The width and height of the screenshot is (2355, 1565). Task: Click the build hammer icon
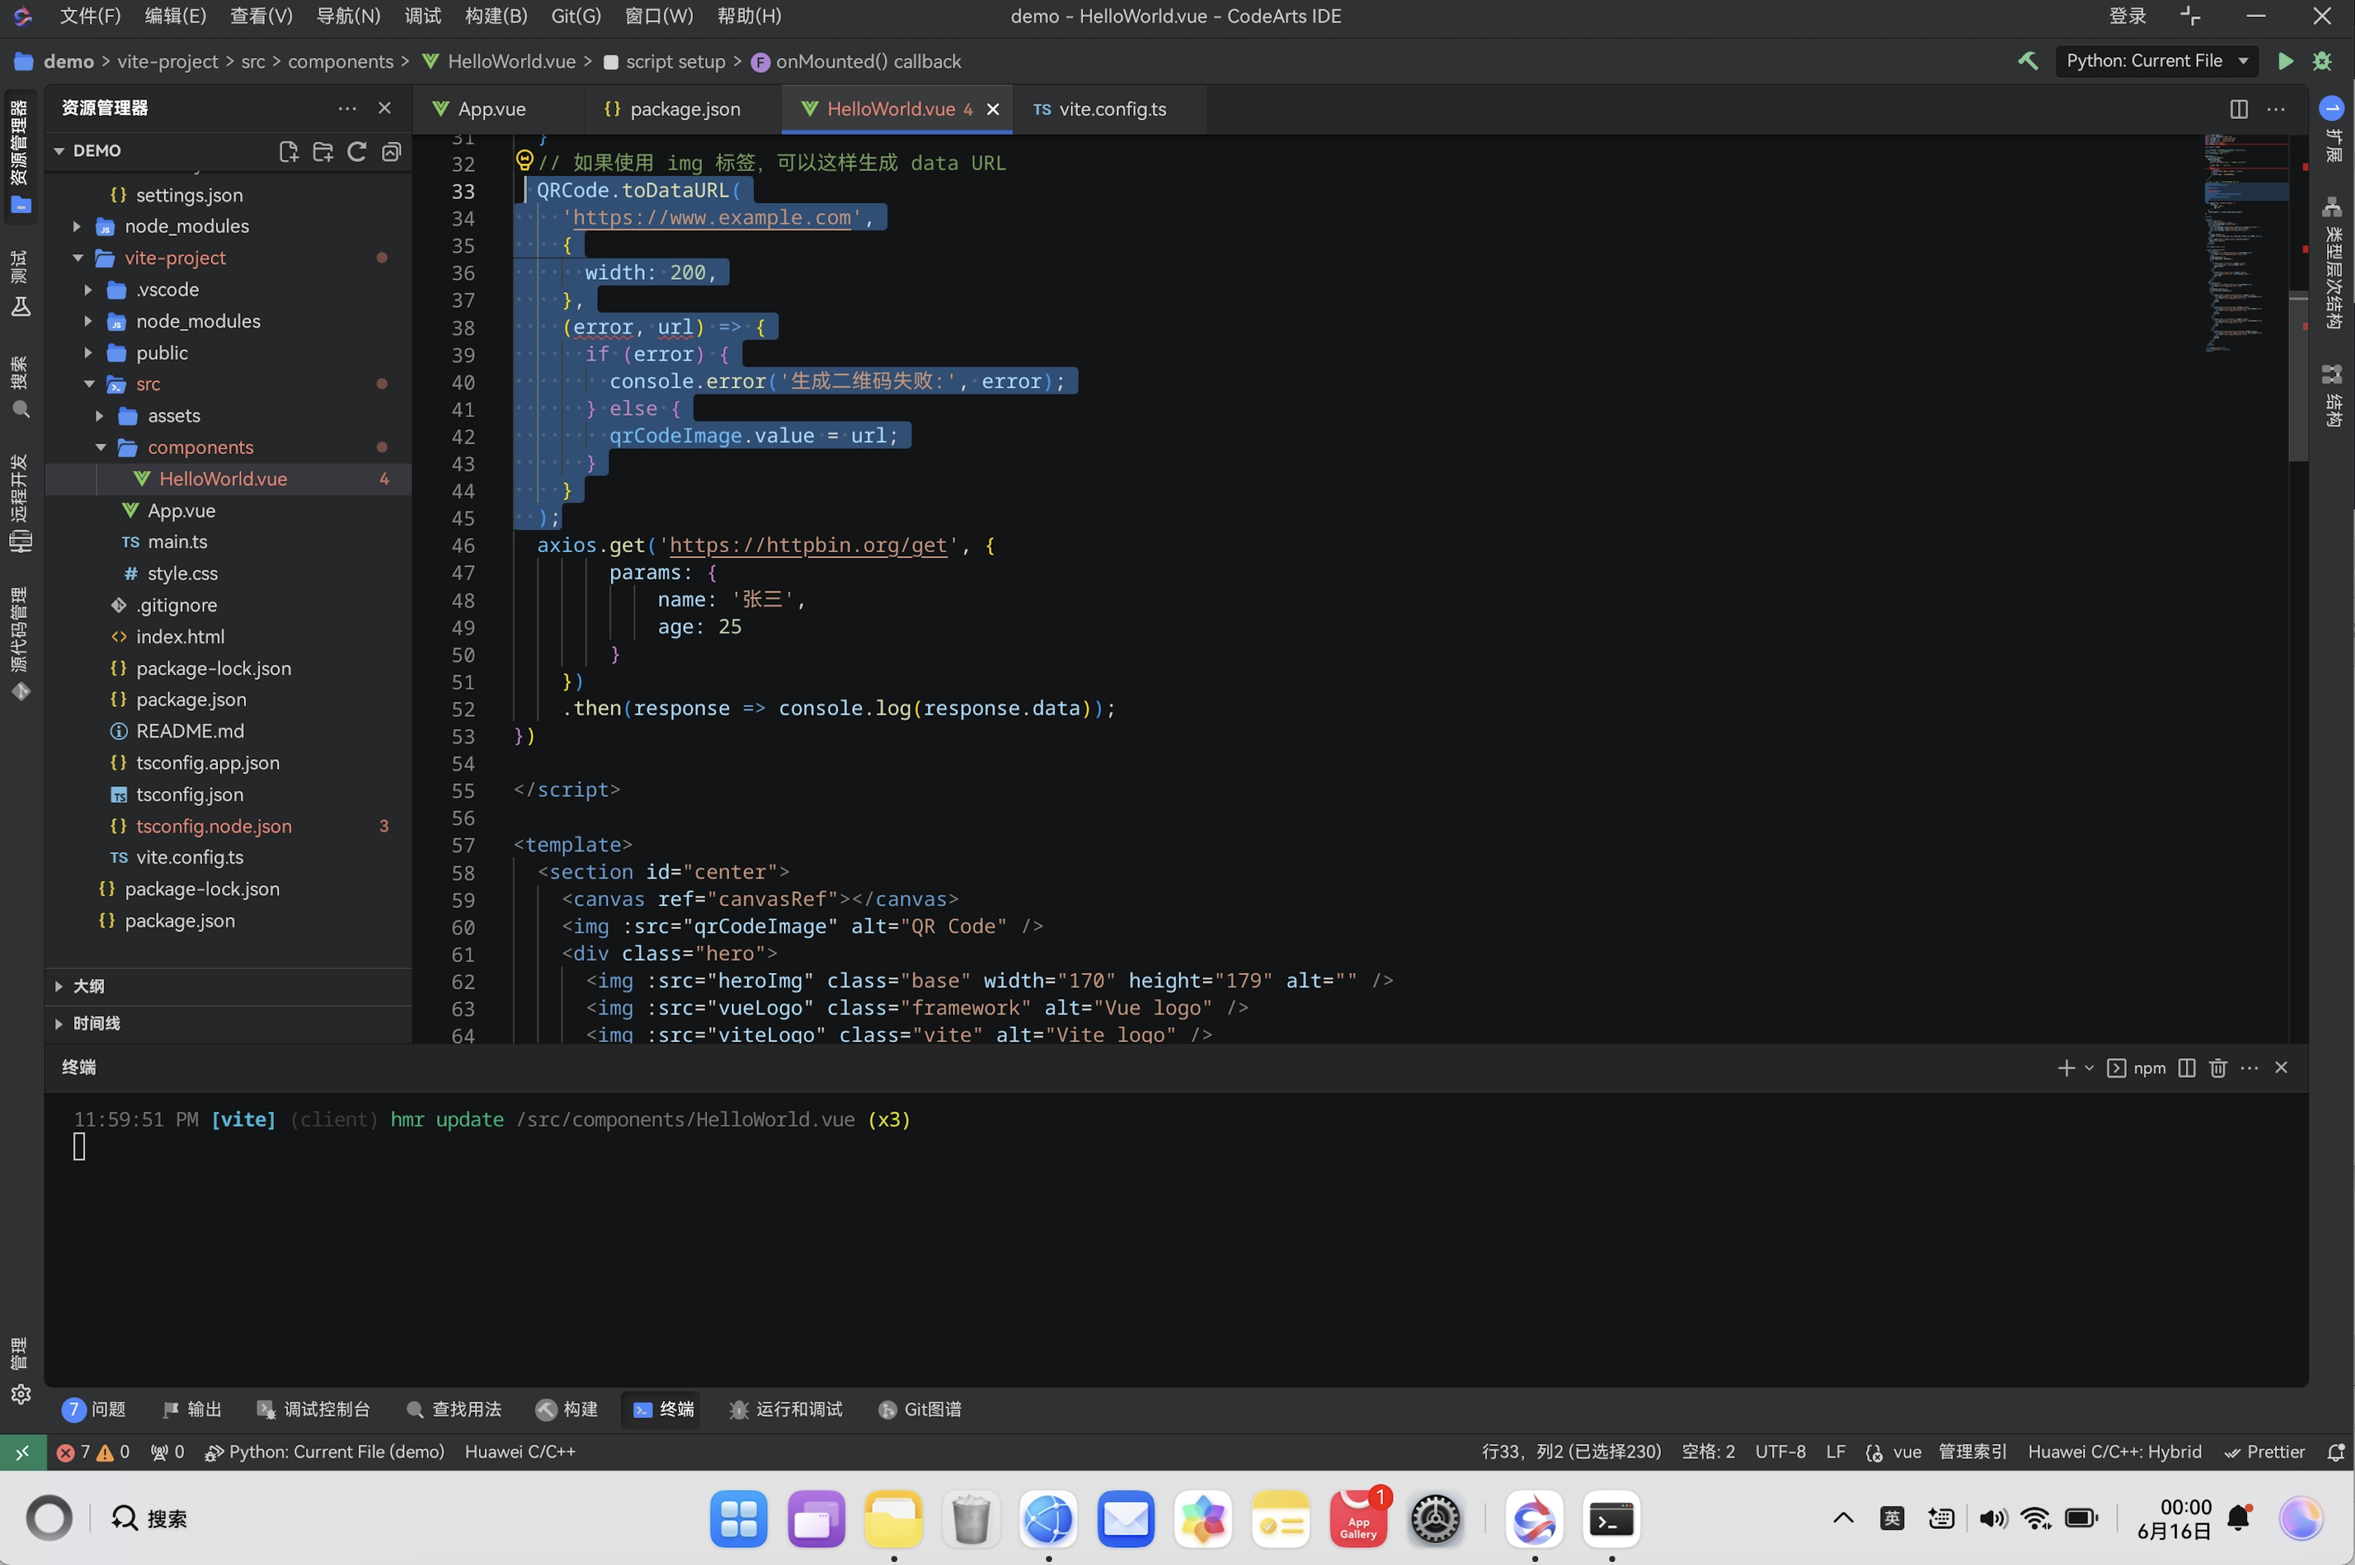2028,61
